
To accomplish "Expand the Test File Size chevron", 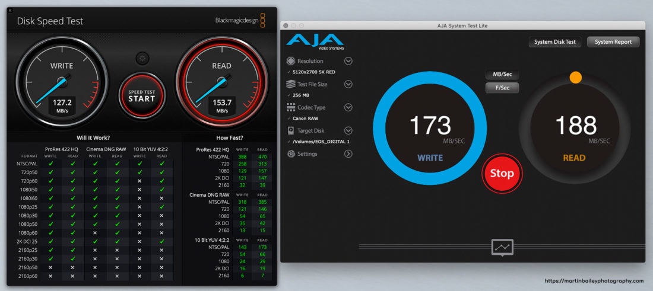I will pyautogui.click(x=348, y=84).
